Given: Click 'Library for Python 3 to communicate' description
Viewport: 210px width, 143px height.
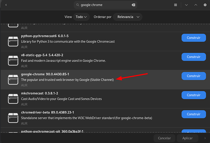Looking at the screenshot, I should [68, 42].
